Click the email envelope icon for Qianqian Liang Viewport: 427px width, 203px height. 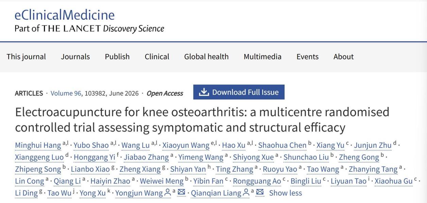click(260, 193)
